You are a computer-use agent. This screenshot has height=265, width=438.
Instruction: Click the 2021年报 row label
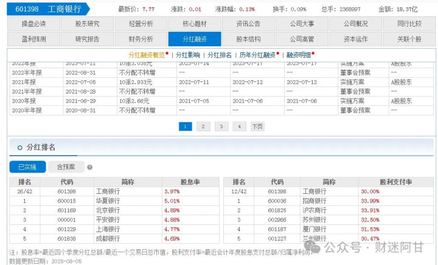(x=24, y=82)
